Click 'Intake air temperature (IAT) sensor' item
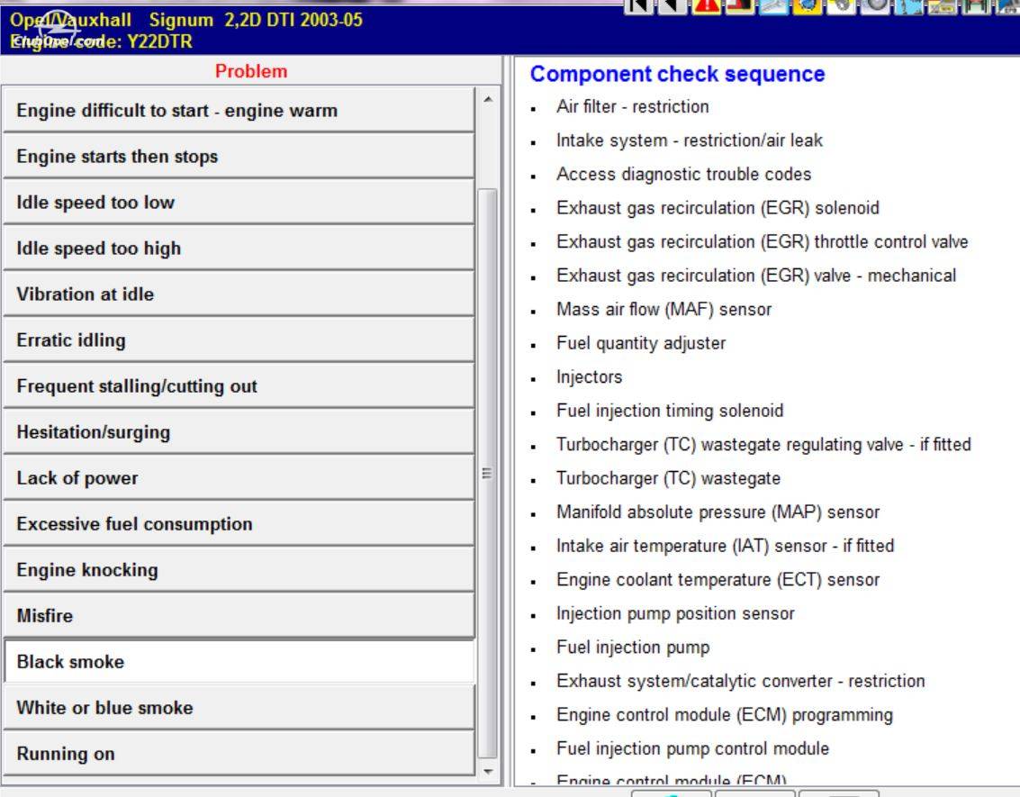The image size is (1020, 797). [726, 547]
